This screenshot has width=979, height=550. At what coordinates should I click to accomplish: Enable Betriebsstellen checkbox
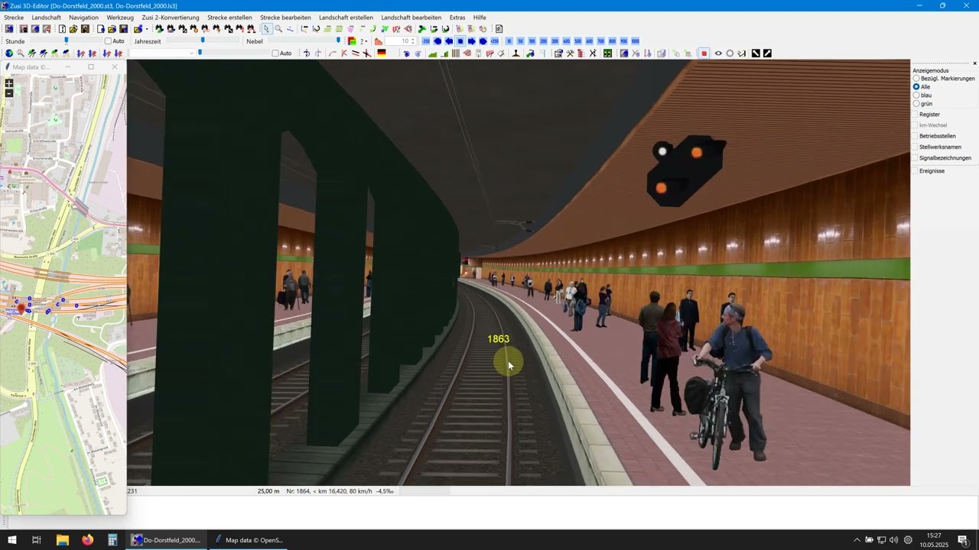[915, 136]
